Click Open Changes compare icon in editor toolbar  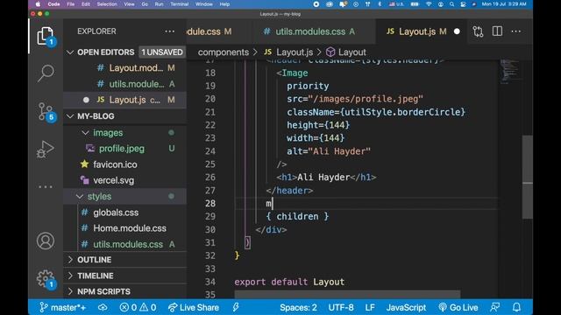[478, 31]
